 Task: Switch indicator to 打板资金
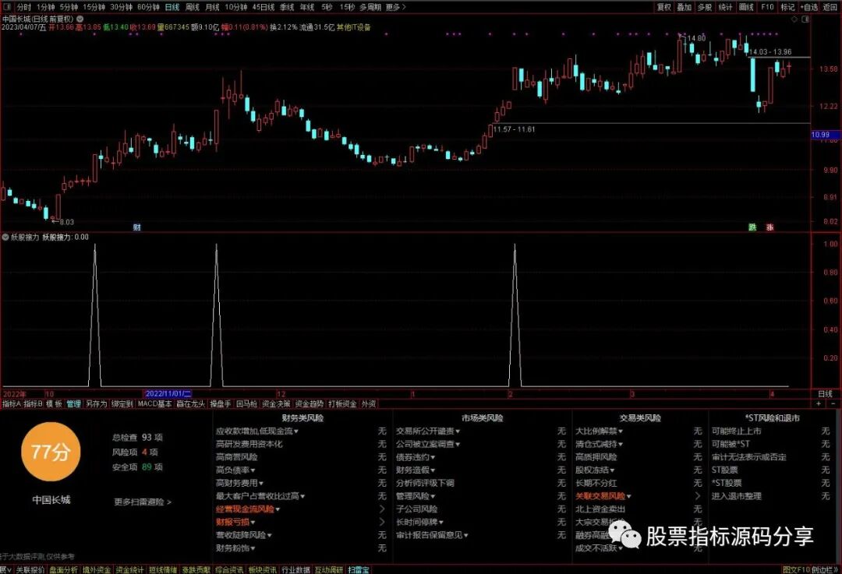[x=342, y=403]
